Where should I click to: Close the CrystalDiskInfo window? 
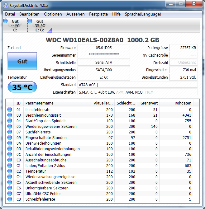194,4
